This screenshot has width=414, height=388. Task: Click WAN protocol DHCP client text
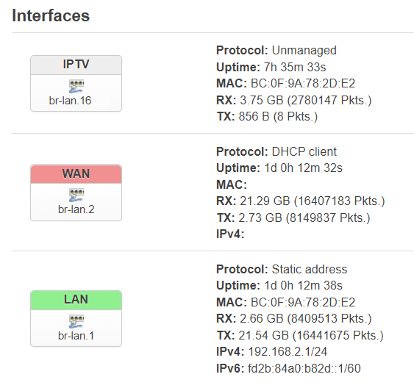pyautogui.click(x=304, y=151)
